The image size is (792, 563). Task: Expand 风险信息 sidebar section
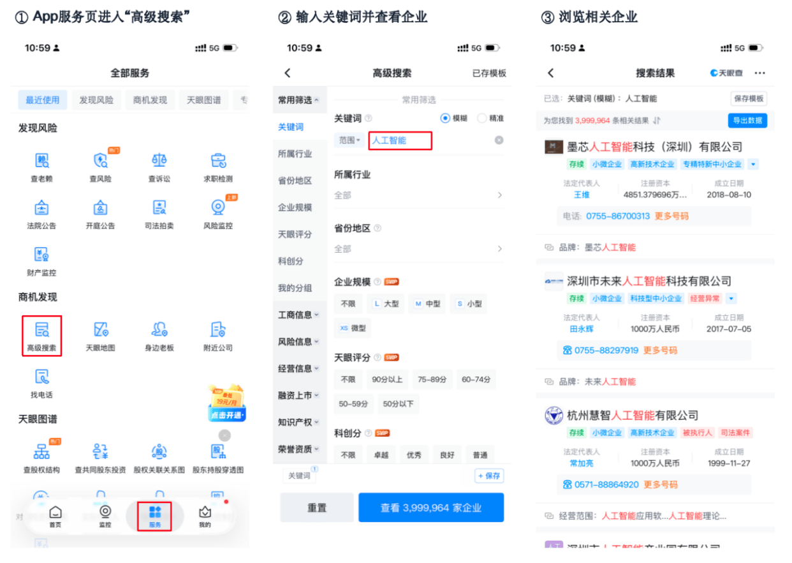299,342
